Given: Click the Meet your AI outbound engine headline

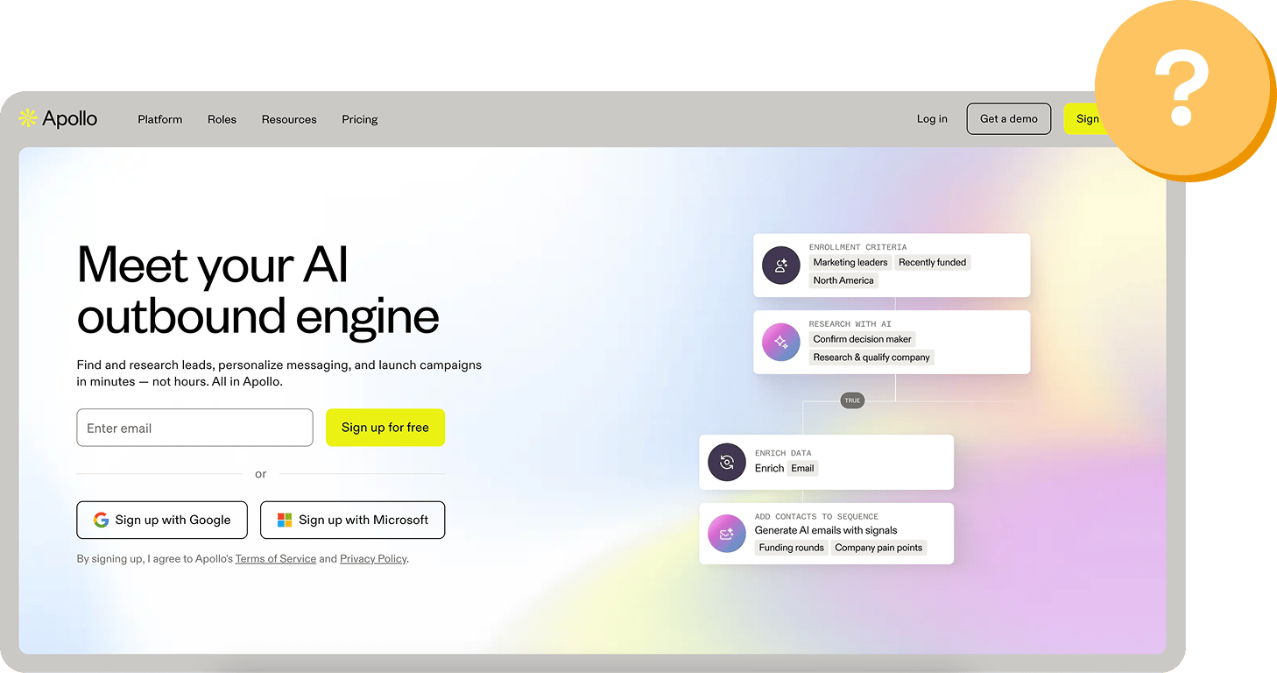Looking at the screenshot, I should tap(258, 290).
